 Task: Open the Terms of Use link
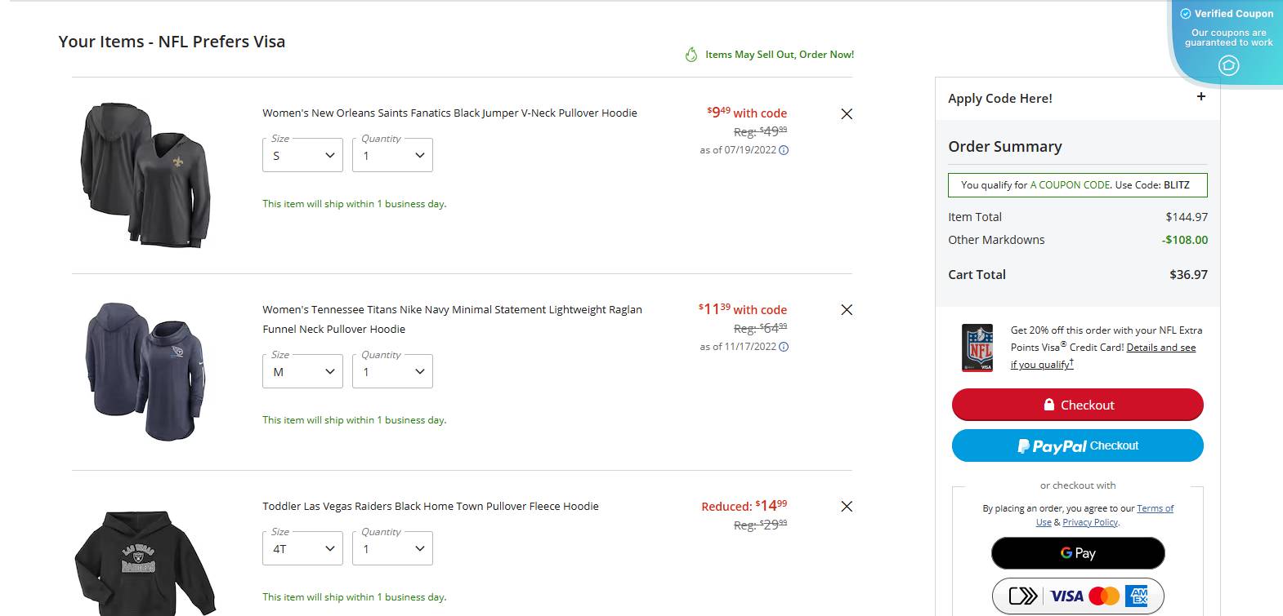coord(1156,507)
